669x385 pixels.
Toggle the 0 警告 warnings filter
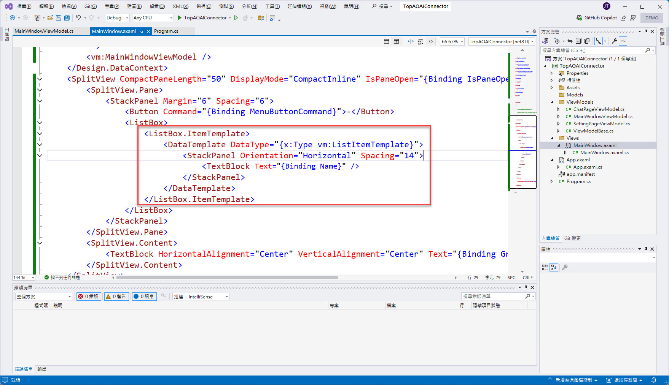click(116, 297)
